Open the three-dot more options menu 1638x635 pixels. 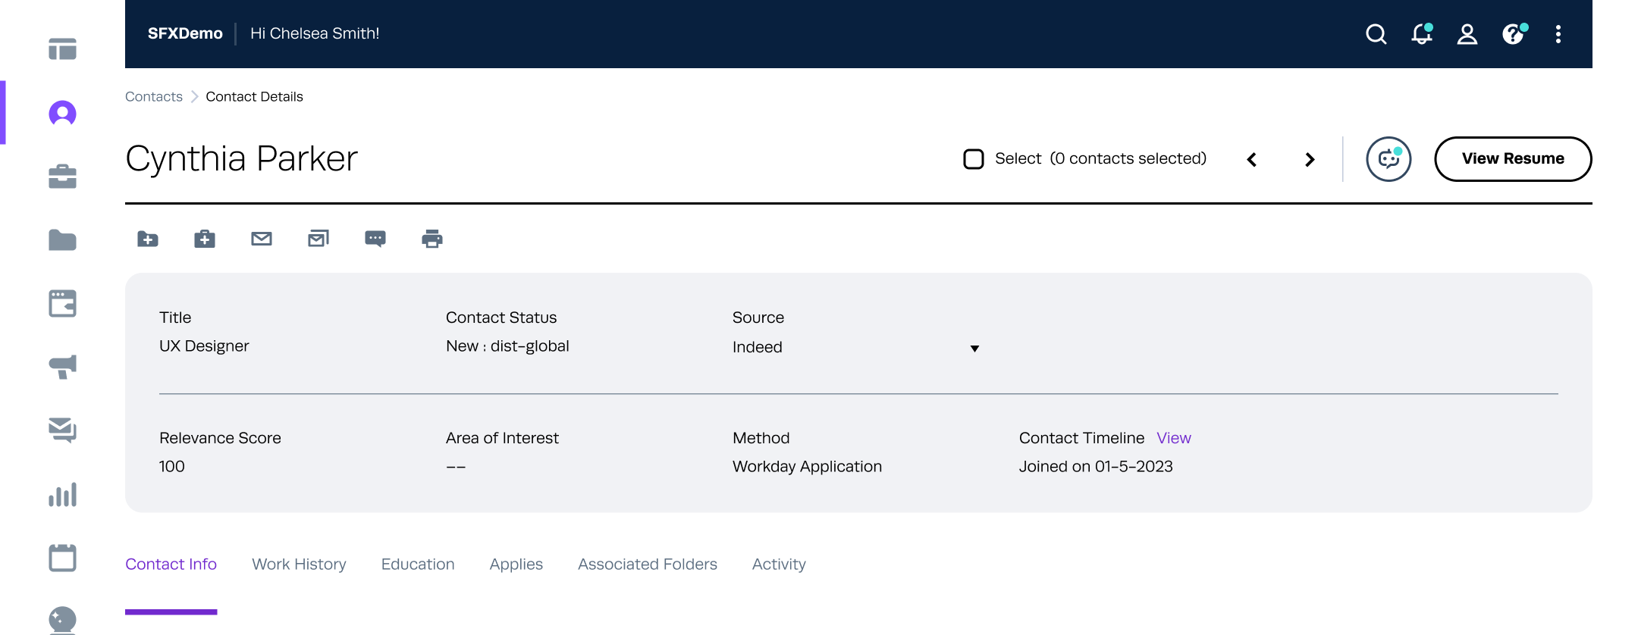(x=1558, y=34)
